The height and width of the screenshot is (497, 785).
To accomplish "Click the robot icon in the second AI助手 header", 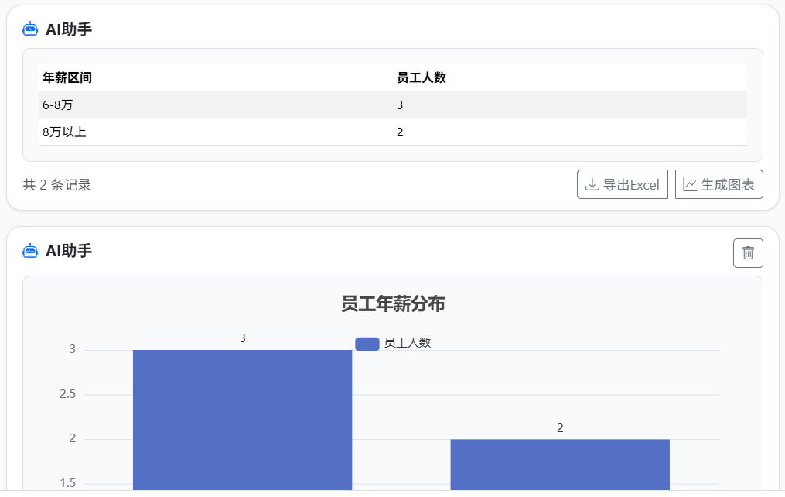I will point(29,250).
